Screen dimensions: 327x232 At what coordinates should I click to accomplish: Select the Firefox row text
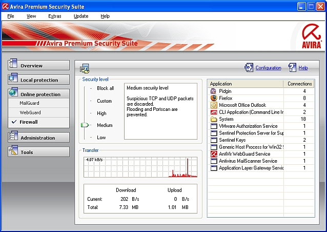point(226,98)
